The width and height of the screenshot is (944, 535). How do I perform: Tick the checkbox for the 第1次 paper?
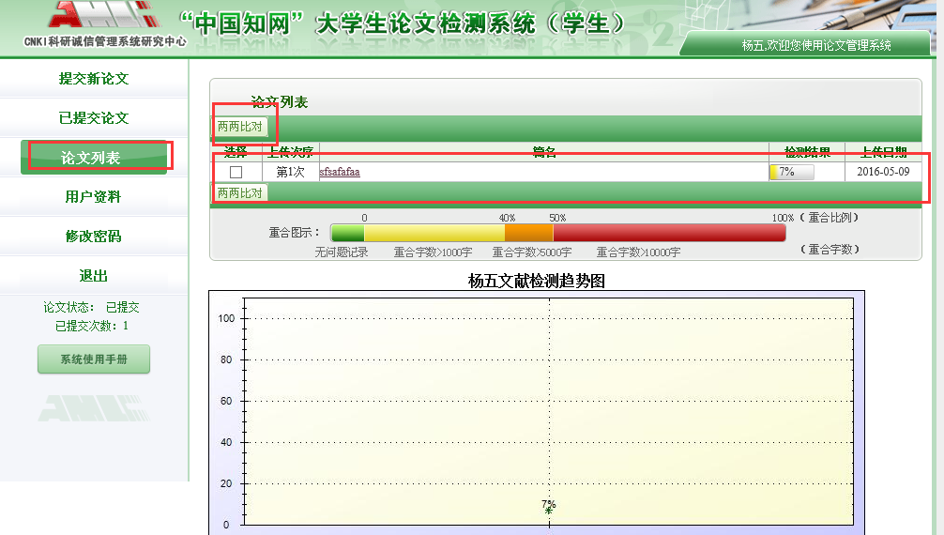pyautogui.click(x=236, y=173)
